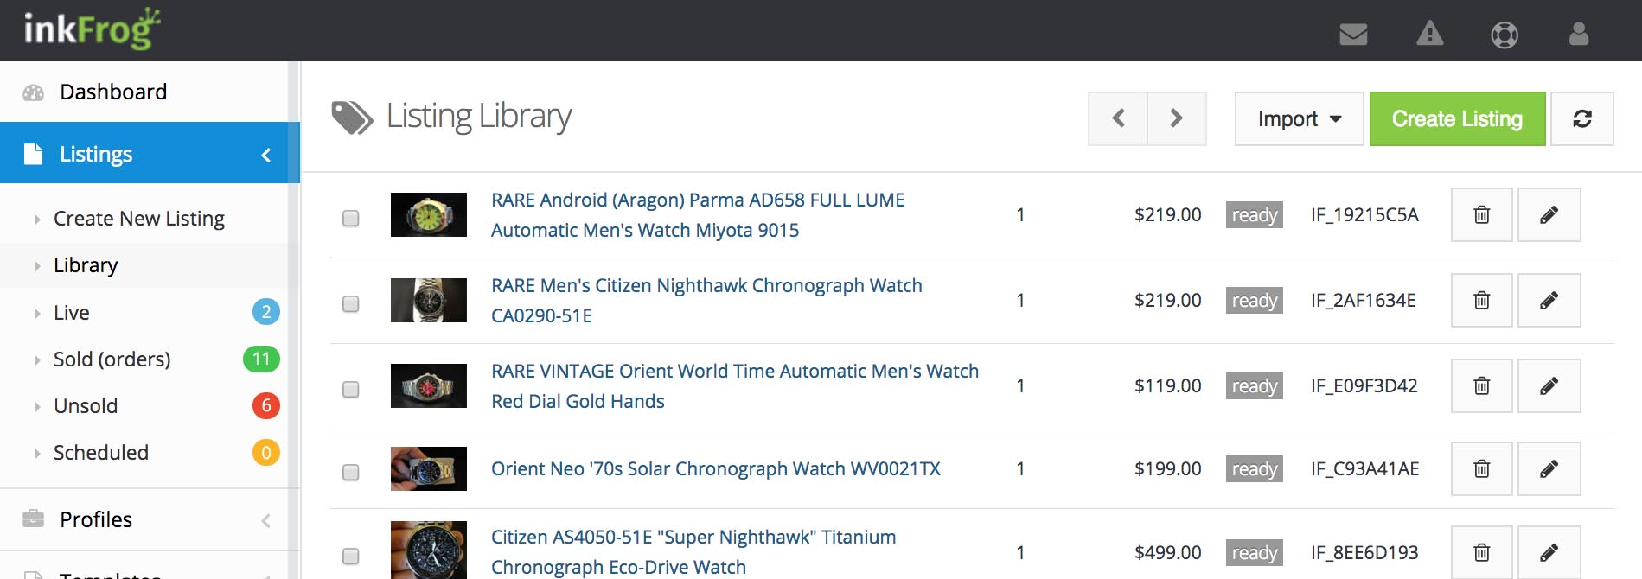The width and height of the screenshot is (1642, 579).
Task: Click the red Orient World Time thumbnail
Action: [x=428, y=386]
